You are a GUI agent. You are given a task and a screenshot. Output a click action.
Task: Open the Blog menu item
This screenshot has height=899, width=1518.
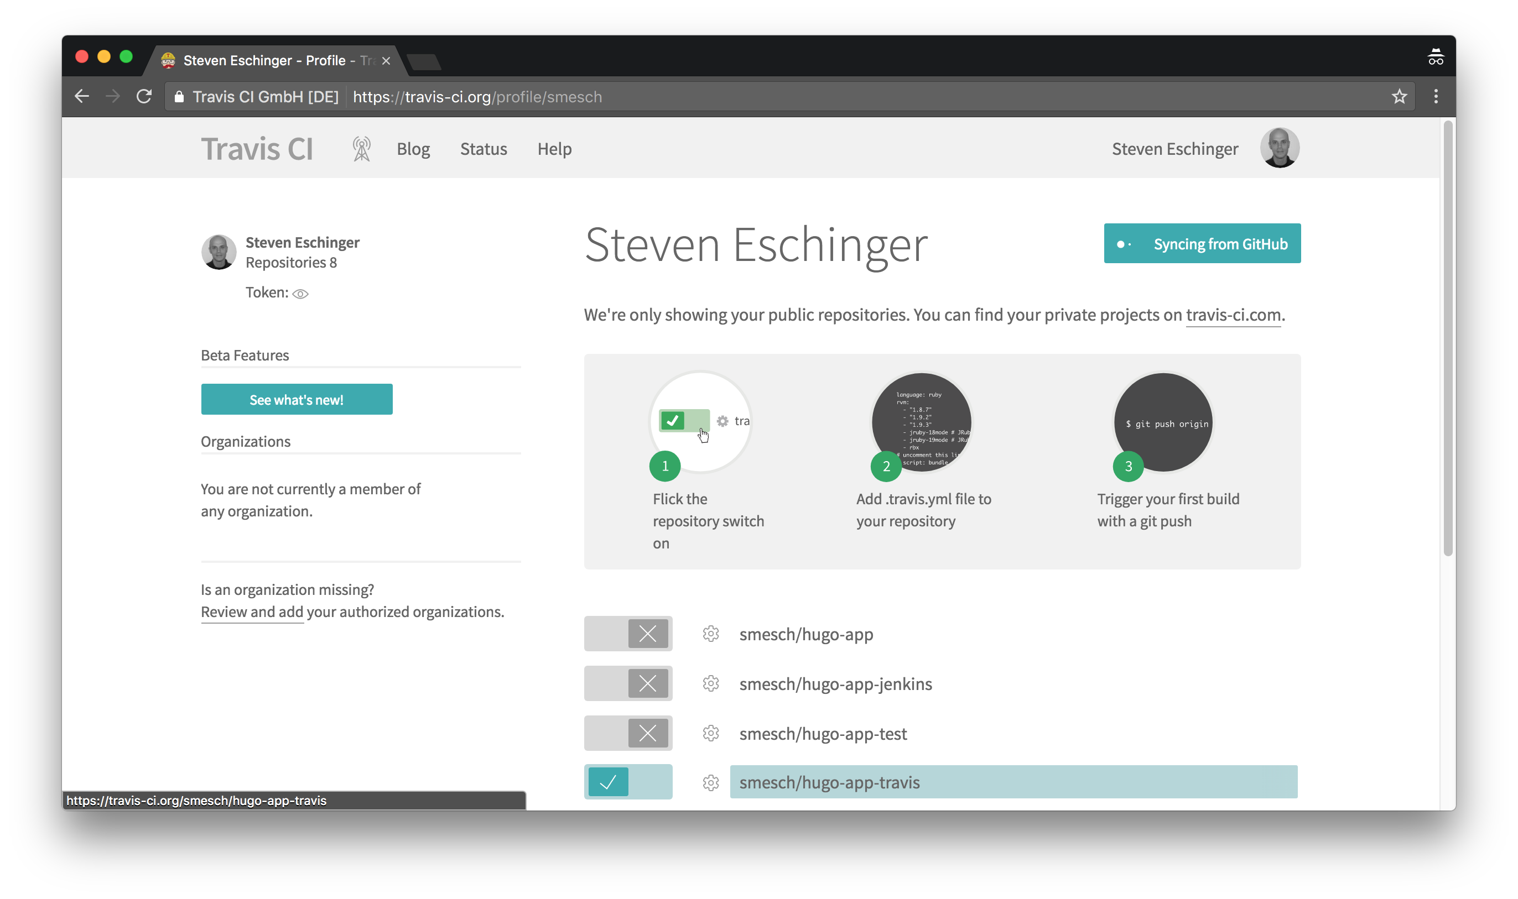coord(413,148)
